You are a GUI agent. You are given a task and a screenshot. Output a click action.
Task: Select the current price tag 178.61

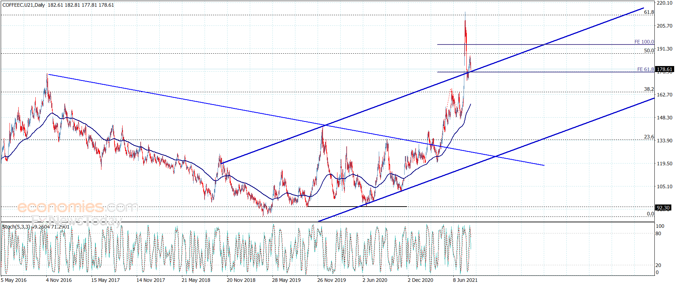pos(664,69)
